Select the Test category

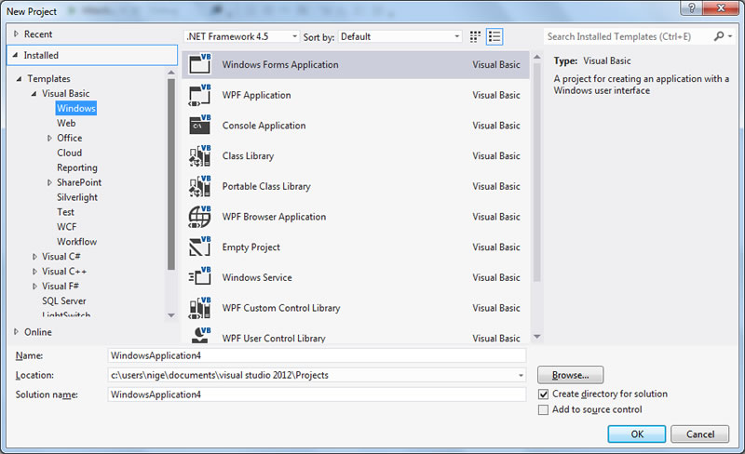[x=65, y=212]
